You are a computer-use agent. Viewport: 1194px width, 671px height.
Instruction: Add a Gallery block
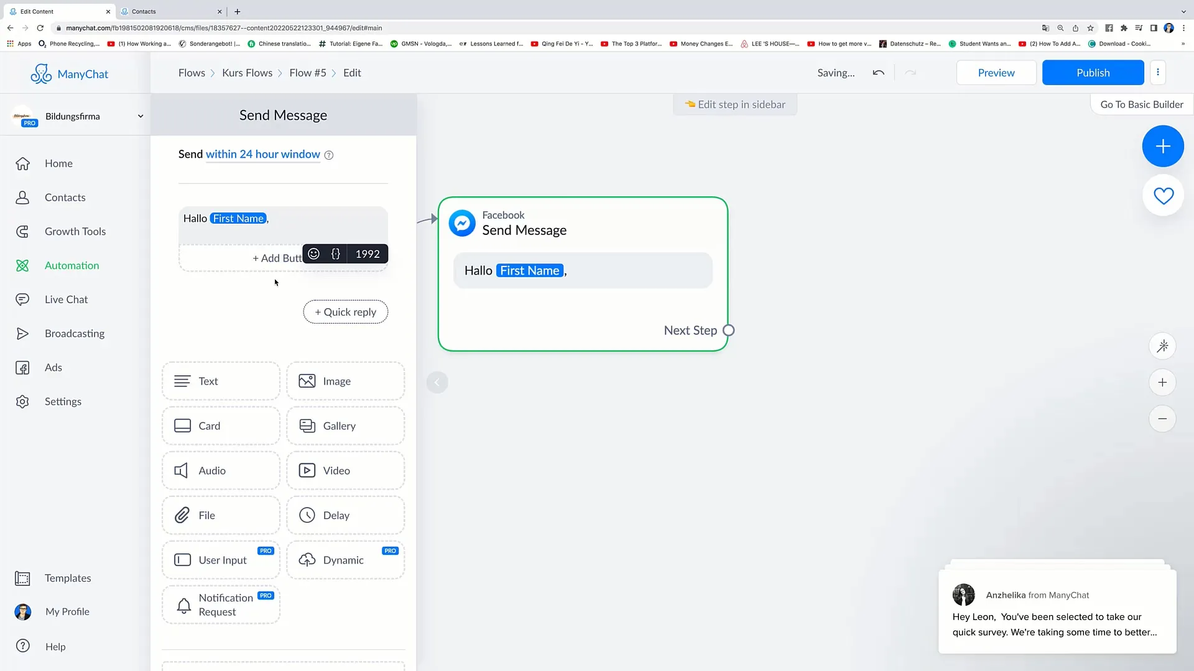click(x=345, y=426)
